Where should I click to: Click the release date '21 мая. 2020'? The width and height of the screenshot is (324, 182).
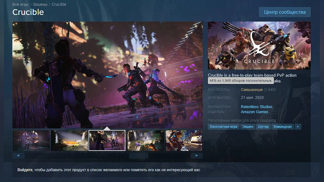click(252, 98)
